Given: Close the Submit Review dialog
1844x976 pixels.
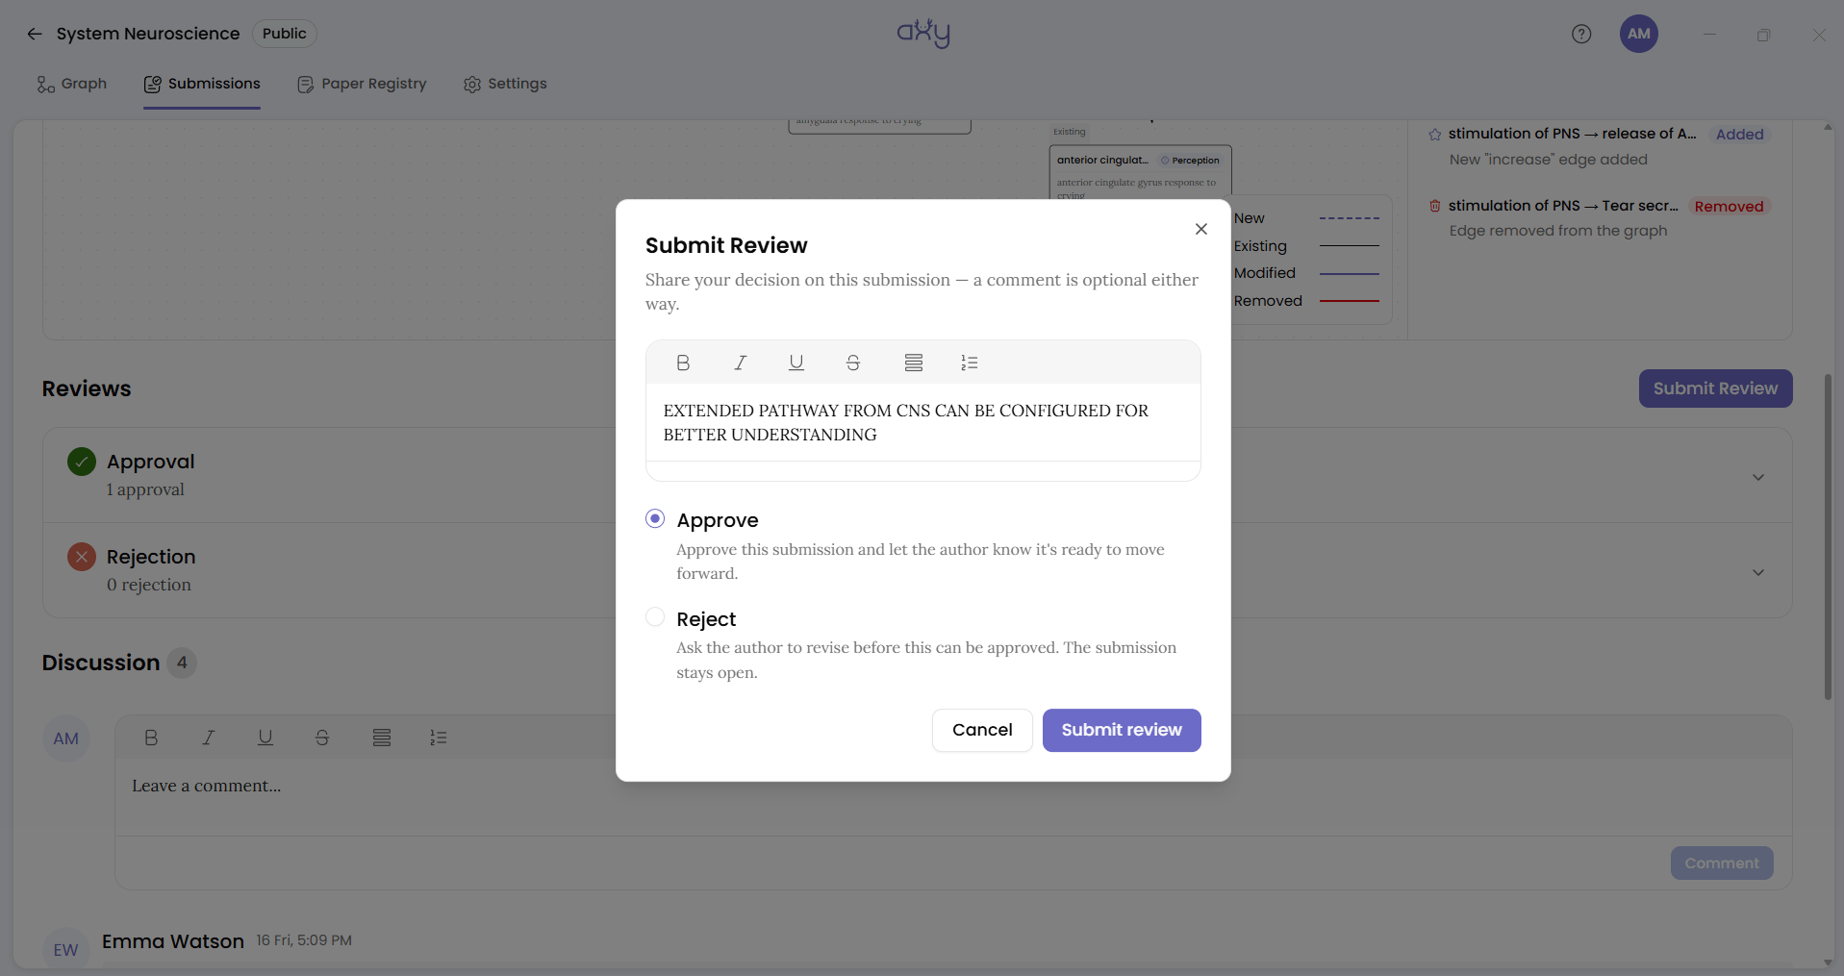Looking at the screenshot, I should pos(1201,229).
